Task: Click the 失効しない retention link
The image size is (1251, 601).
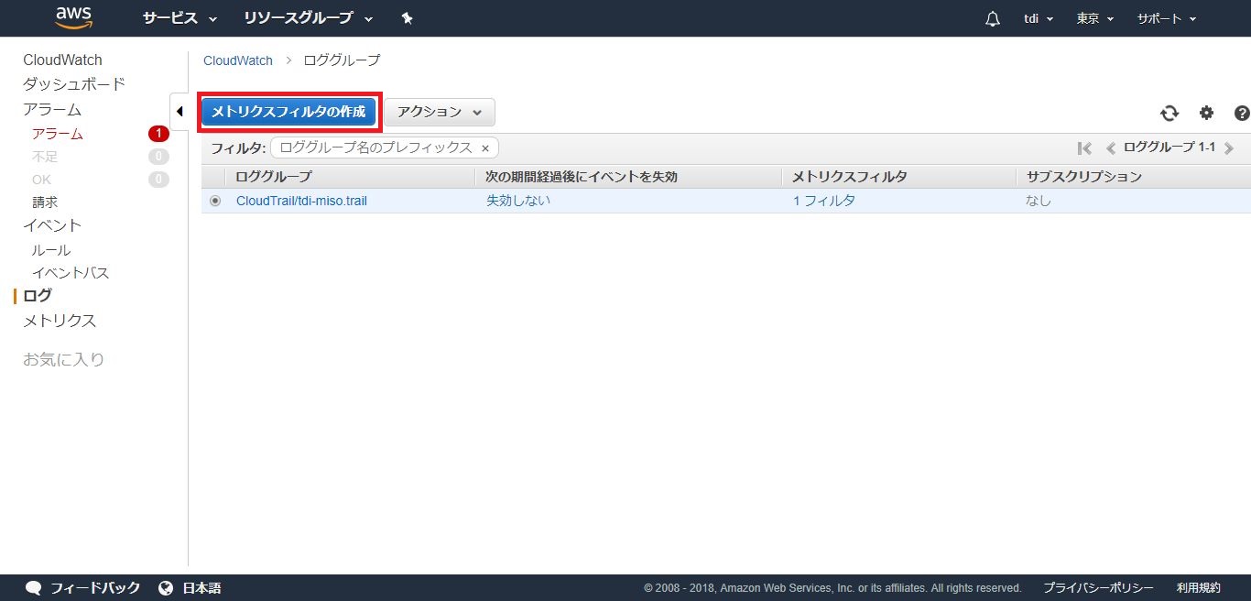Action: point(518,201)
